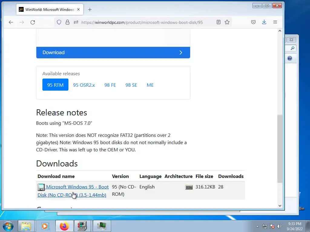Click the Language column header
310x232 pixels.
[150, 176]
